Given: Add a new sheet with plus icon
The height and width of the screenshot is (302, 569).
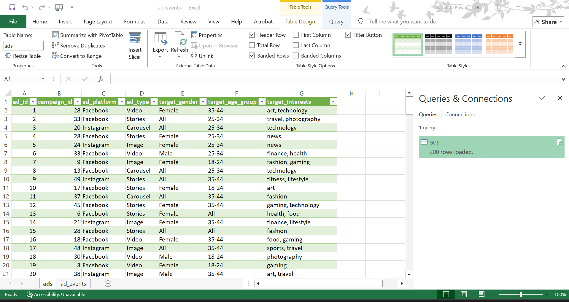Looking at the screenshot, I should point(108,284).
